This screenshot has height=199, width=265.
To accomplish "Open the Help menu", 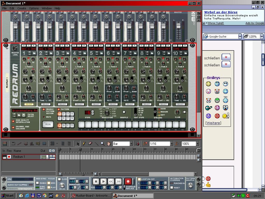I will click(x=57, y=8).
